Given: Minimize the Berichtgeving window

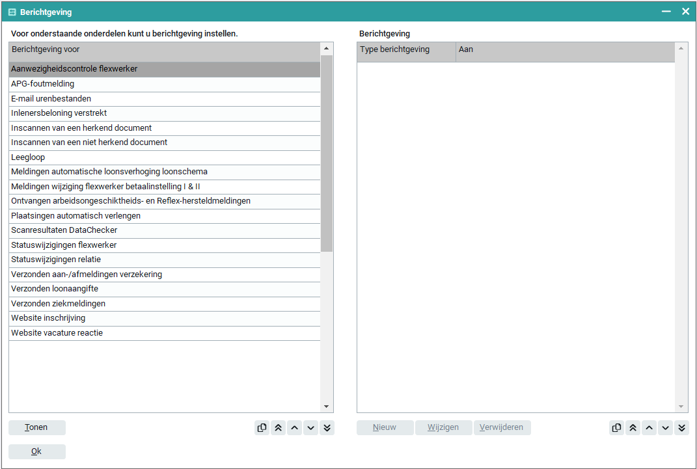Looking at the screenshot, I should pos(666,12).
